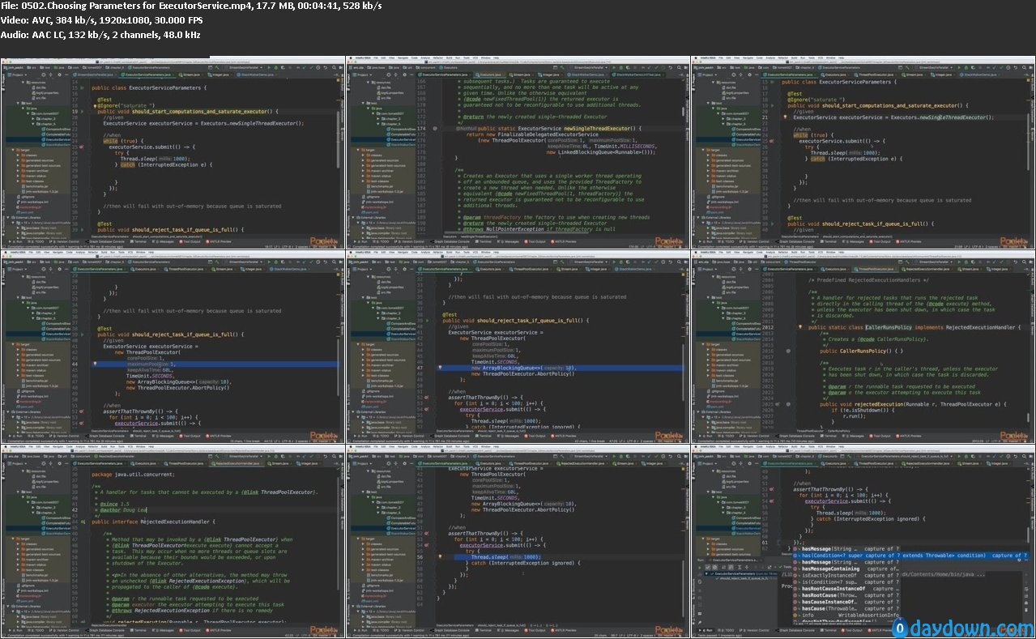The image size is (1036, 639).
Task: Choose the highlighted 'has(Condition...)' autocomplete entry
Action: point(910,556)
